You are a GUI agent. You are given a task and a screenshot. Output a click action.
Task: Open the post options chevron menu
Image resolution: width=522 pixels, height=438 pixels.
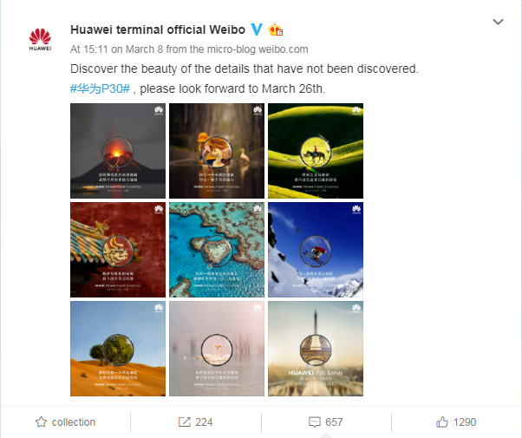click(x=498, y=22)
